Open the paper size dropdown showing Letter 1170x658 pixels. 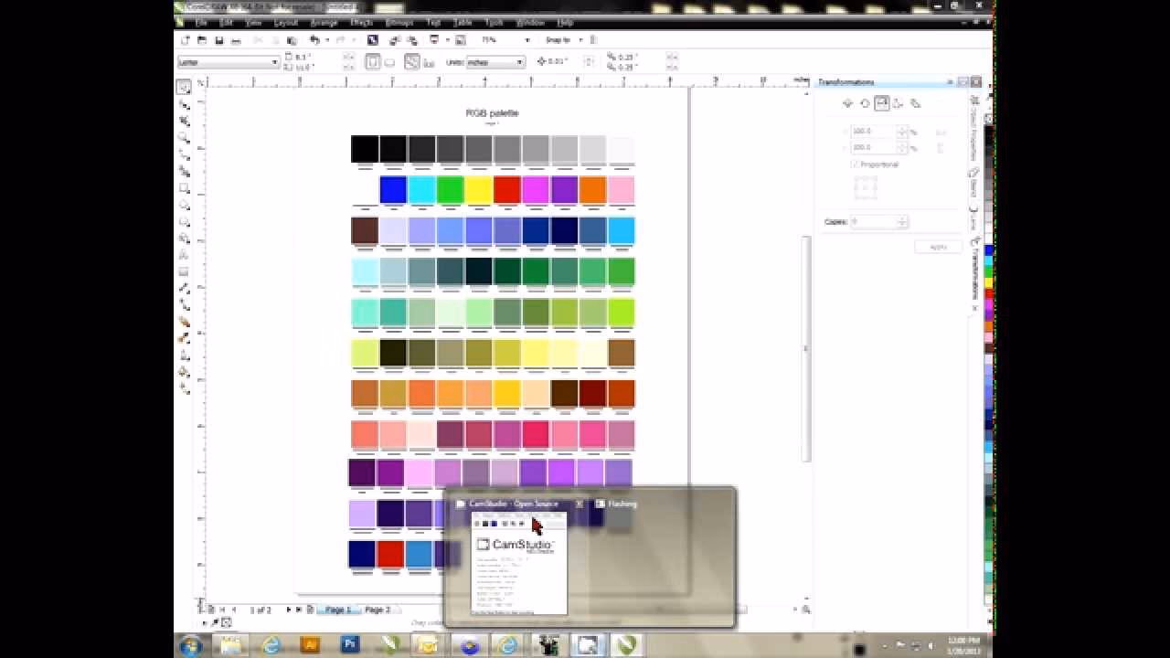(273, 62)
